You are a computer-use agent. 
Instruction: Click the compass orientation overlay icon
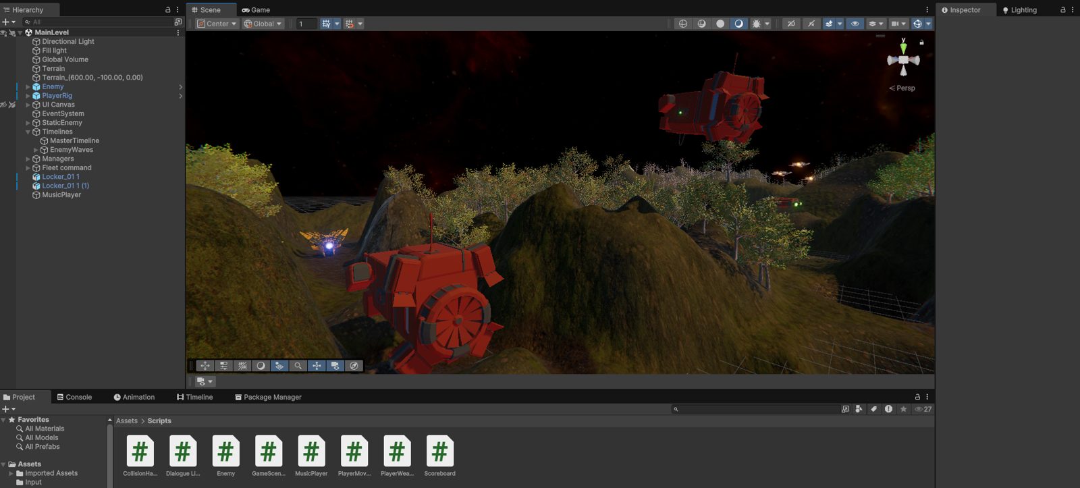pyautogui.click(x=354, y=366)
